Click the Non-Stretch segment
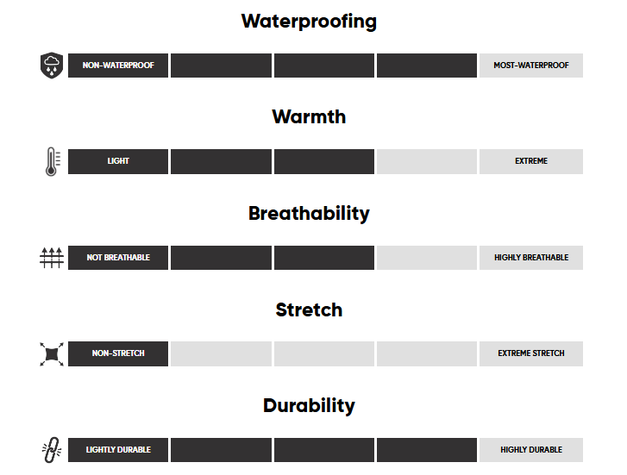 pos(118,353)
